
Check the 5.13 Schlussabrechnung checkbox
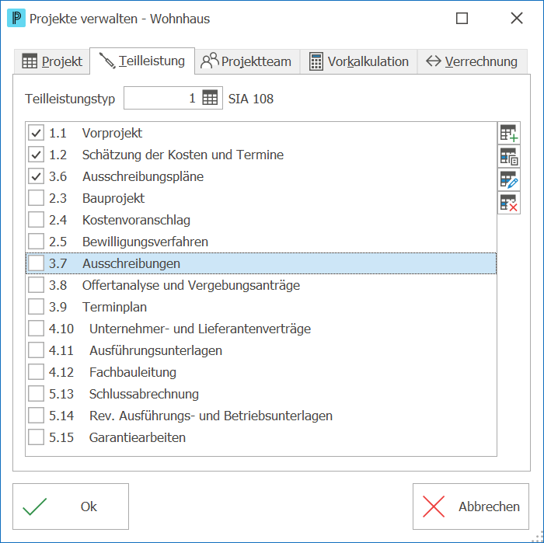tap(36, 394)
